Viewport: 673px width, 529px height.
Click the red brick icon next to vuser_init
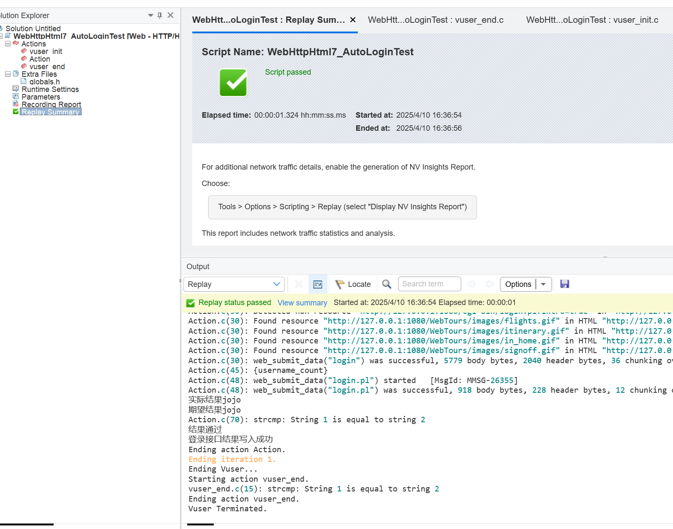[24, 51]
